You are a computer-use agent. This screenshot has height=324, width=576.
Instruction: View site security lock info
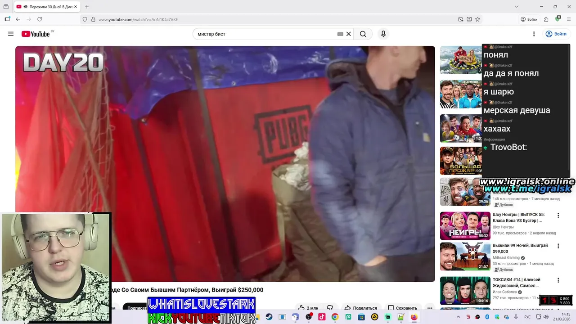click(93, 19)
